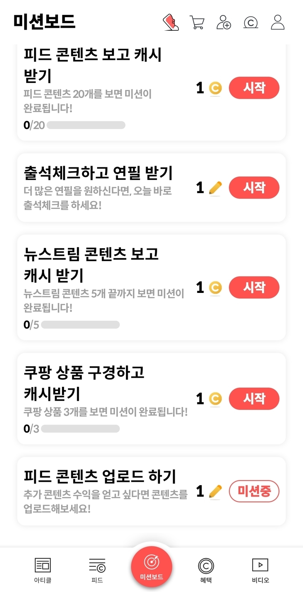The image size is (303, 592).
Task: Tap the red sneaker icon in header
Action: [x=170, y=22]
